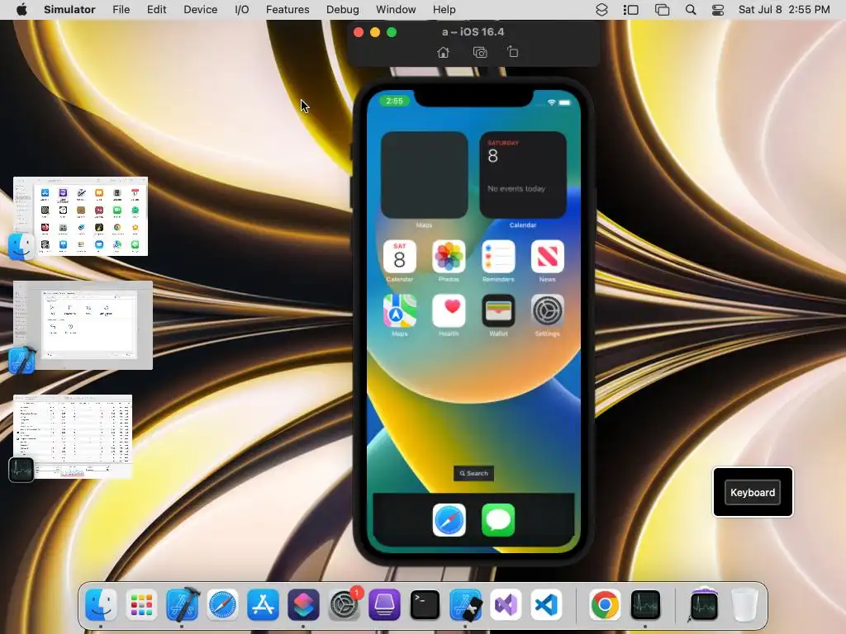Click the date and time in menu bar
The width and height of the screenshot is (846, 634).
click(x=784, y=10)
